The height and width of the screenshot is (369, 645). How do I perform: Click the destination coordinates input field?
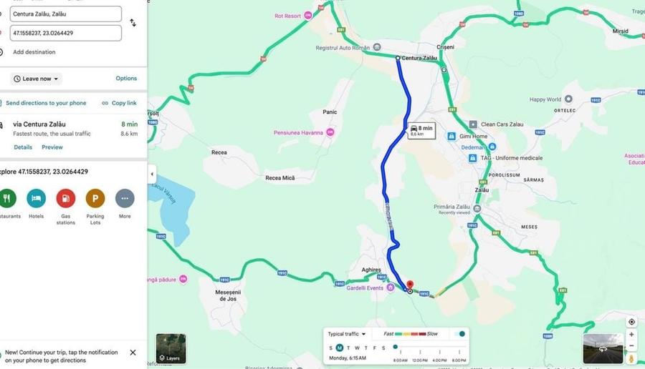(66, 33)
